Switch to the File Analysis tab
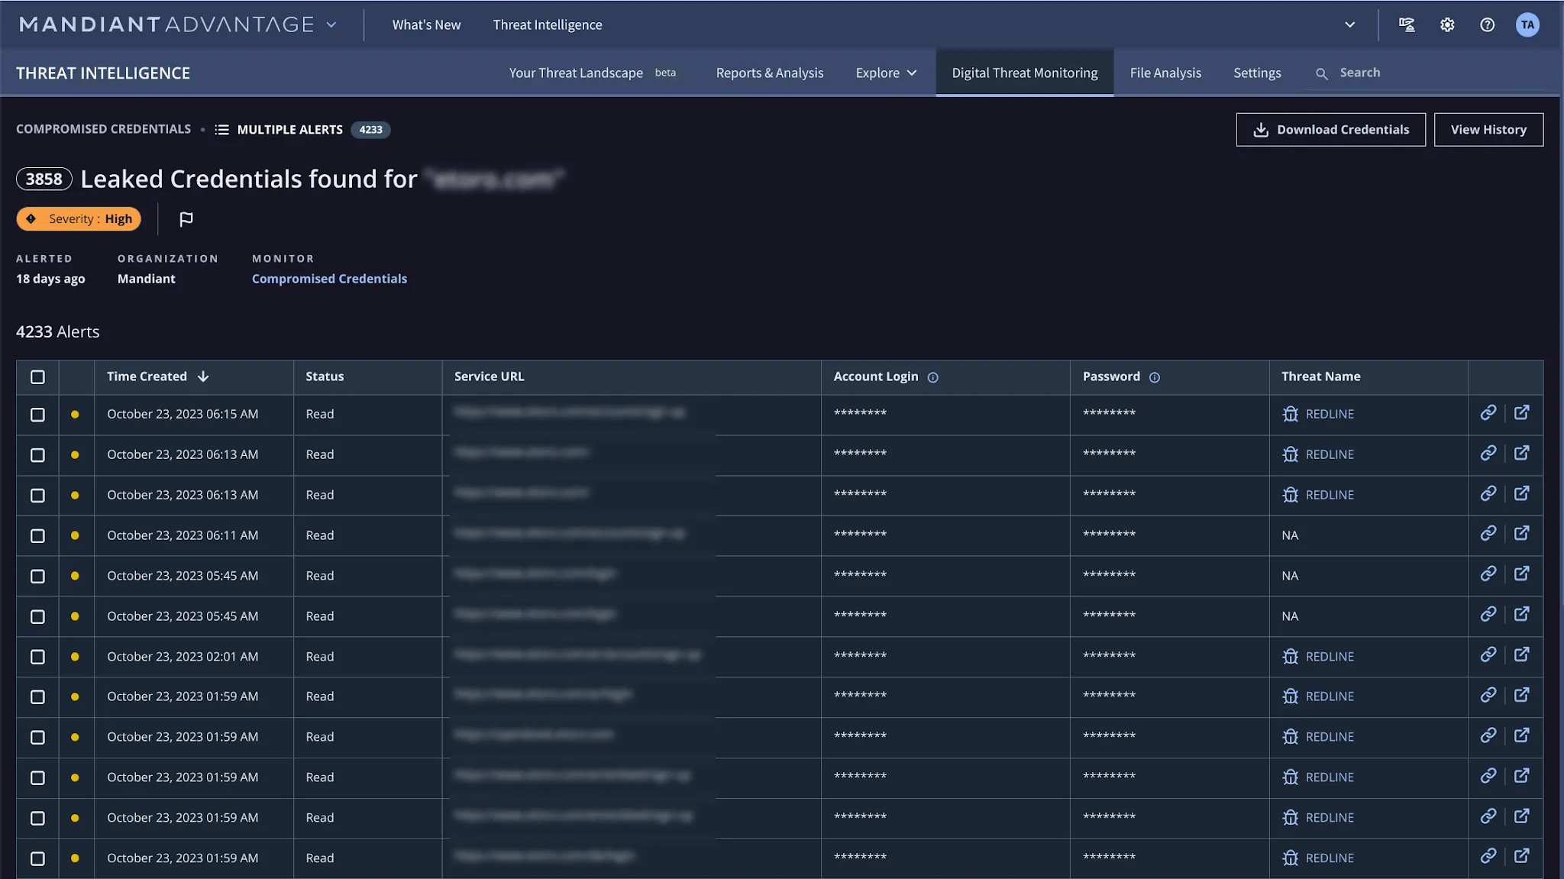This screenshot has width=1564, height=879. 1165,73
